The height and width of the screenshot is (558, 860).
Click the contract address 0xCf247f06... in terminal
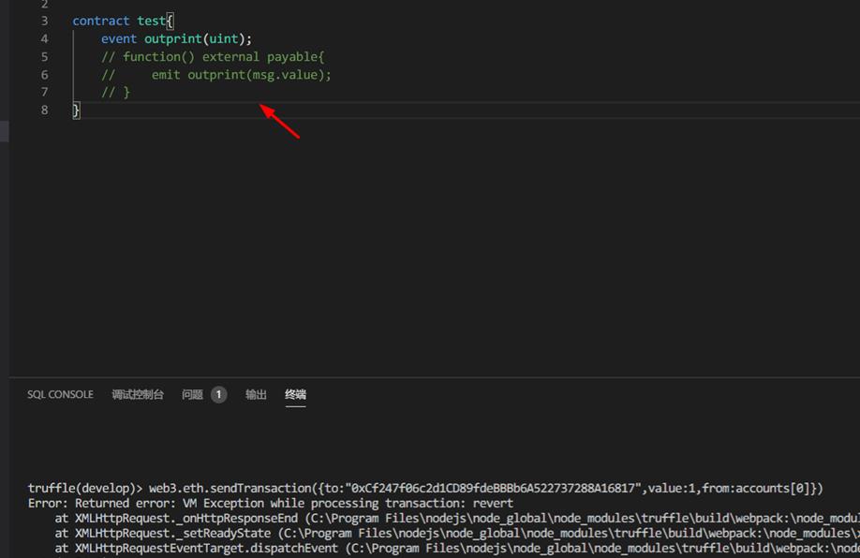[496, 488]
